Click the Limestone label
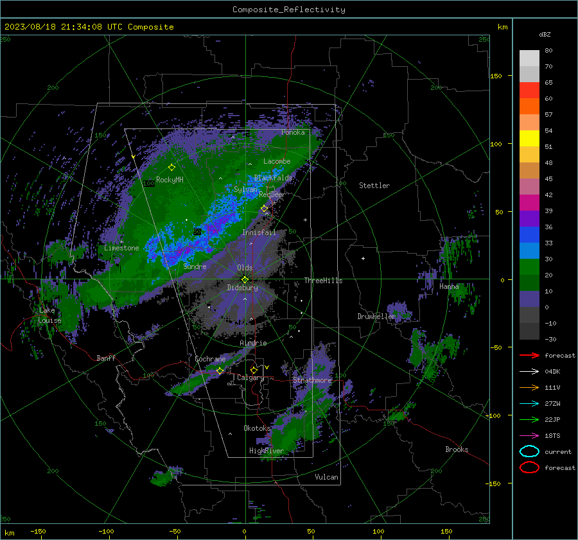 point(121,248)
